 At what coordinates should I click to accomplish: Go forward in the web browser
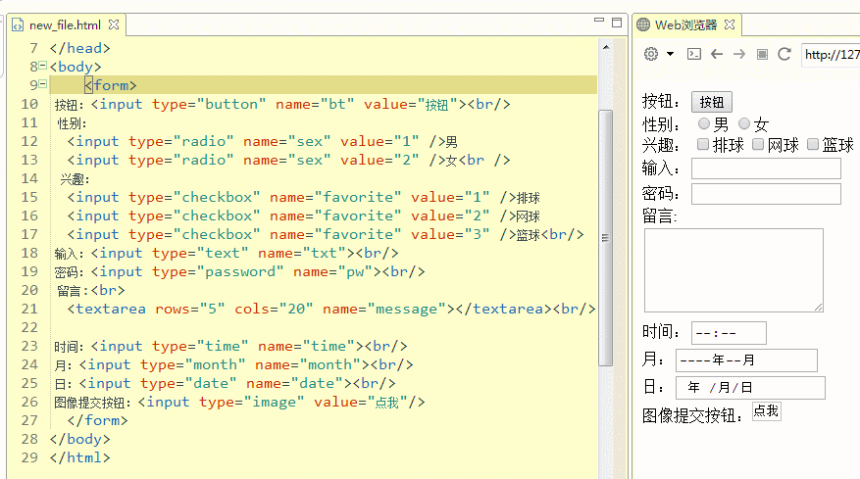(739, 54)
